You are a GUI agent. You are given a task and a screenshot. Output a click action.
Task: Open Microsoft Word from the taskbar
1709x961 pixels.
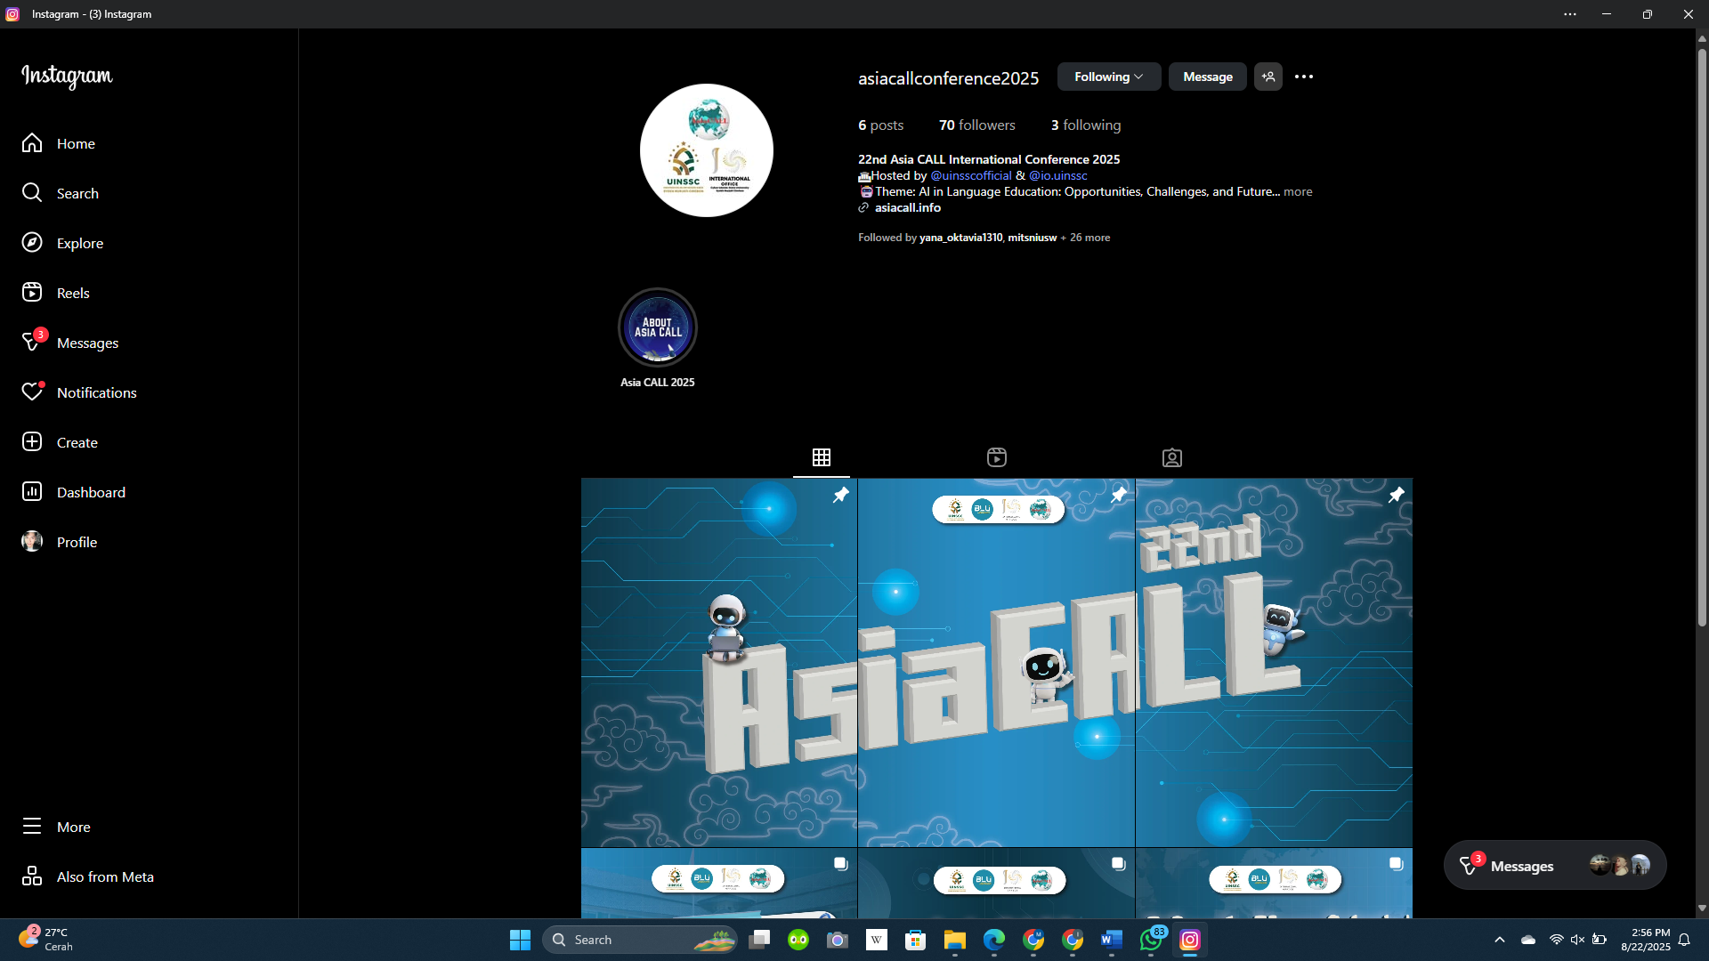1112,940
